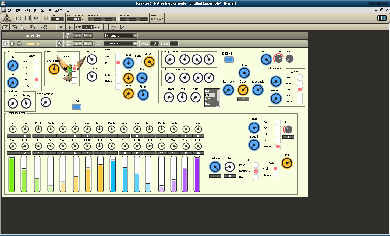Open the Settings menu
Image resolution: width=390 pixels, height=236 pixels.
click(31, 10)
